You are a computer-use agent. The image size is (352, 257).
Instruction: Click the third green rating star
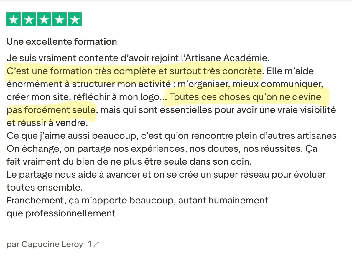click(x=44, y=20)
